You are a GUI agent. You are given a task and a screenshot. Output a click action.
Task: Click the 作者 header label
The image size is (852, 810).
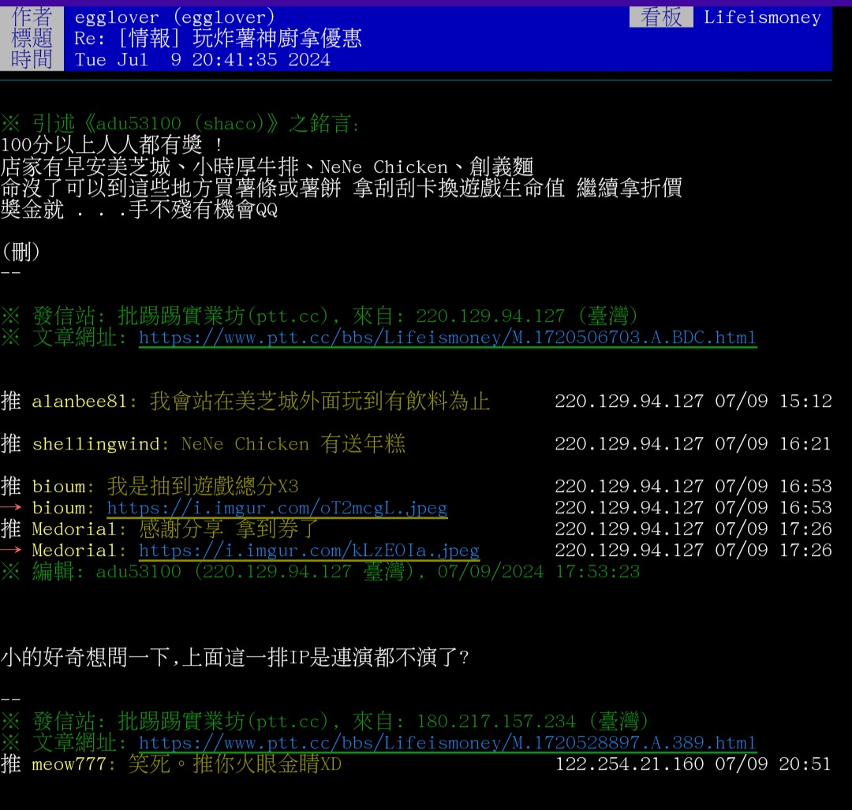[x=32, y=17]
